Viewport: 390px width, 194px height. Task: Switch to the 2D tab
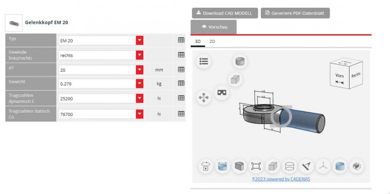pyautogui.click(x=212, y=41)
